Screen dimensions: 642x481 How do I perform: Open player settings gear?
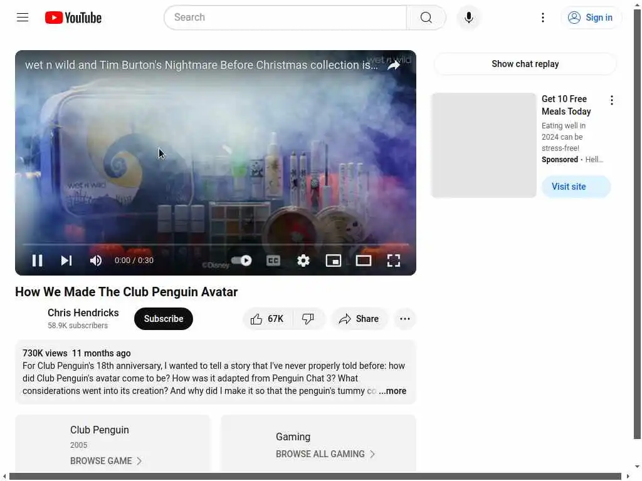point(303,261)
